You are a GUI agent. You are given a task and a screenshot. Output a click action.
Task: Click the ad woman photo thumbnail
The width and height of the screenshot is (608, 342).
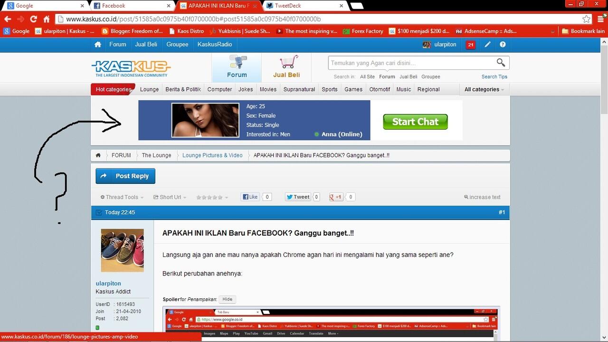(x=205, y=120)
